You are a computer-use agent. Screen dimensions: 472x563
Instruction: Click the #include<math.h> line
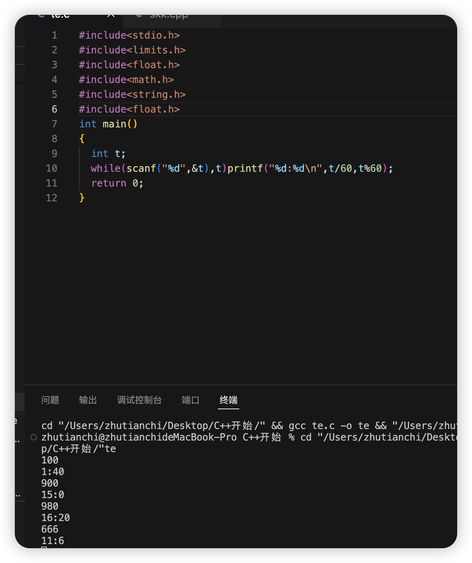pyautogui.click(x=127, y=80)
